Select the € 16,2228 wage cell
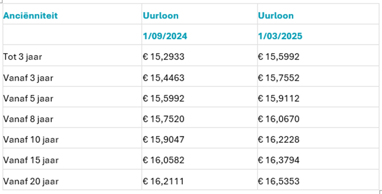This screenshot has width=382, height=194. (279, 140)
